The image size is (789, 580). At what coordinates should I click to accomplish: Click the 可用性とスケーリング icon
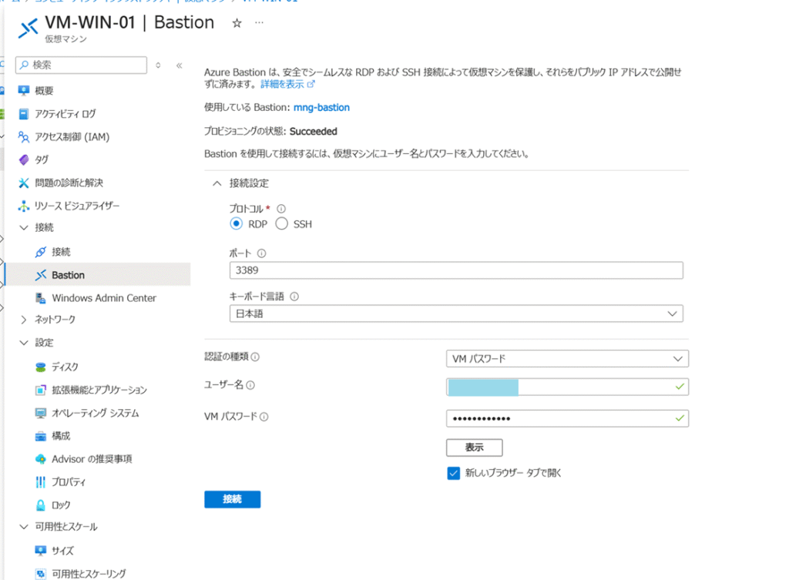pos(41,574)
